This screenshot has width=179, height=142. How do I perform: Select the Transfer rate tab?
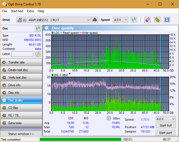click(x=21, y=62)
